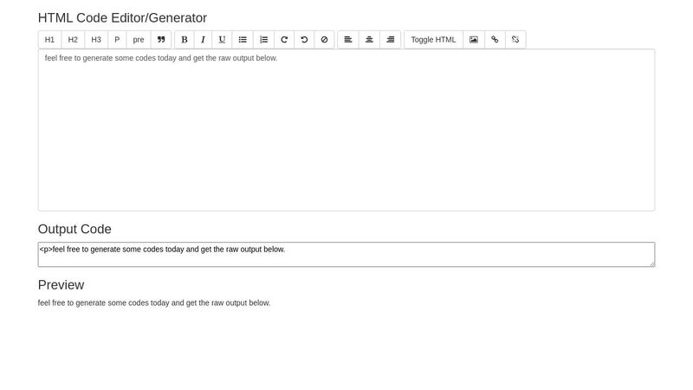Center align the text

coord(369,40)
